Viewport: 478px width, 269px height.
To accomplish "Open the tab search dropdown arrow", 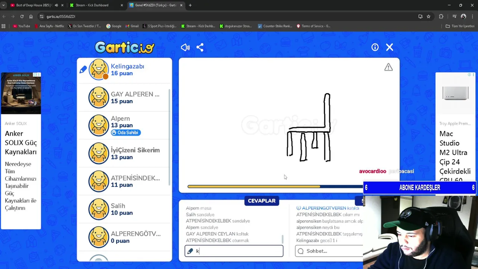I will pos(3,5).
